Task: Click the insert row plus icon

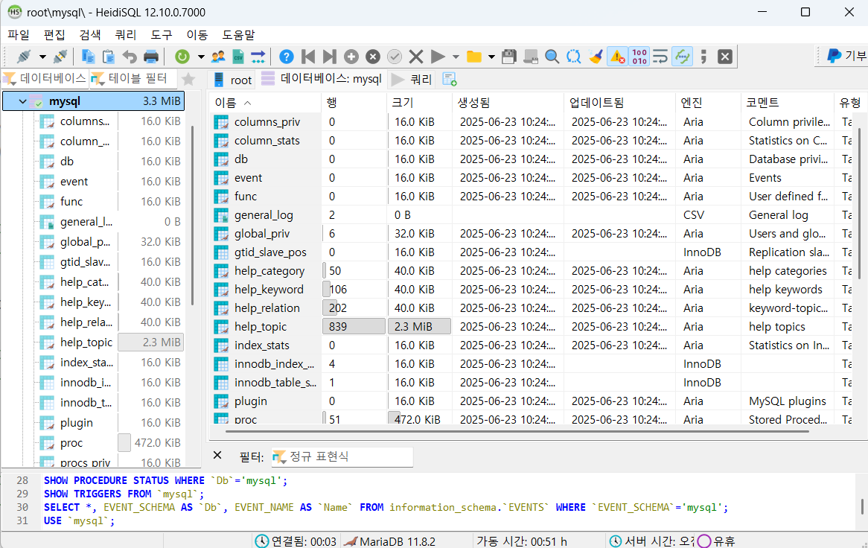Action: [x=351, y=57]
